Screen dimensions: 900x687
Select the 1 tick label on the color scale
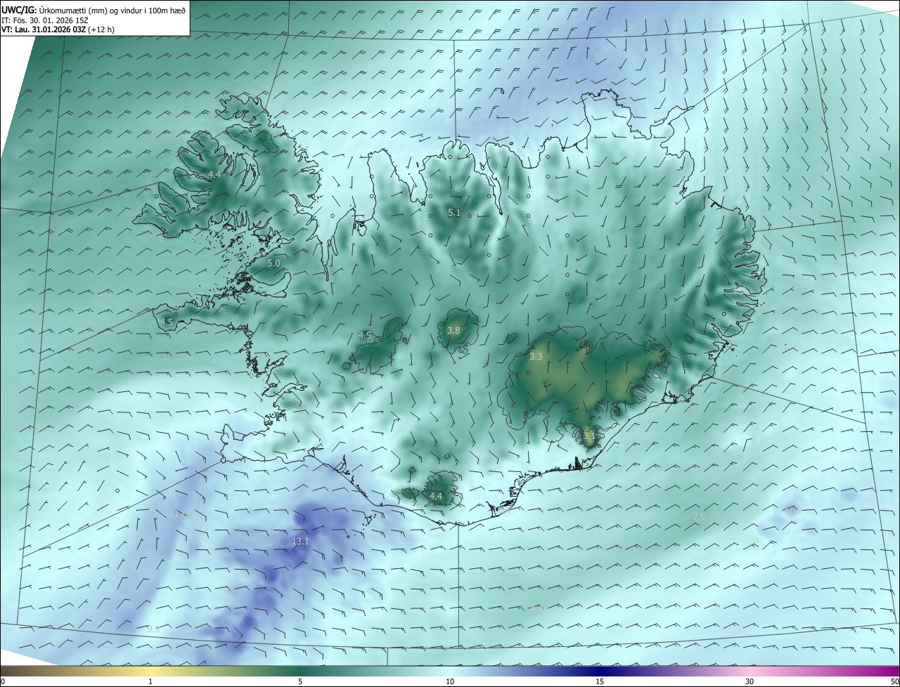click(150, 681)
